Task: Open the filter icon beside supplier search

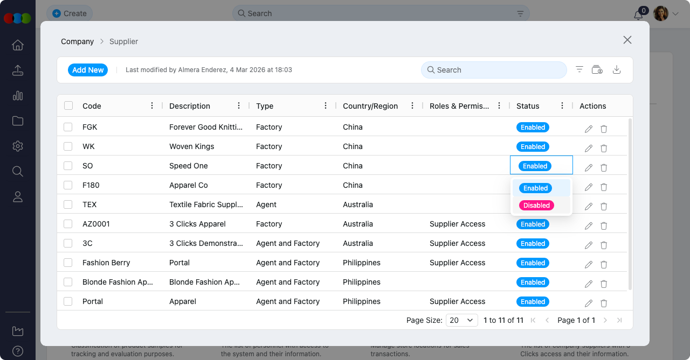Action: coord(579,69)
